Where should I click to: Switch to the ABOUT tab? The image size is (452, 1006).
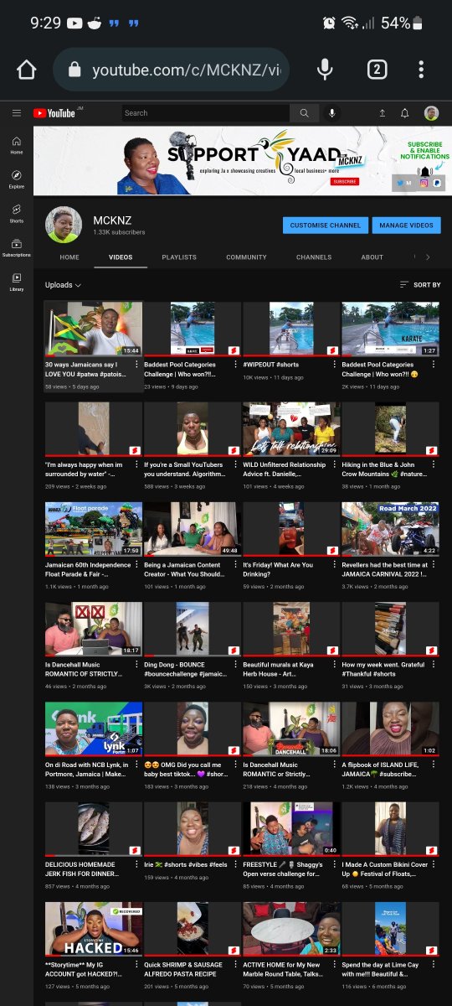click(372, 257)
